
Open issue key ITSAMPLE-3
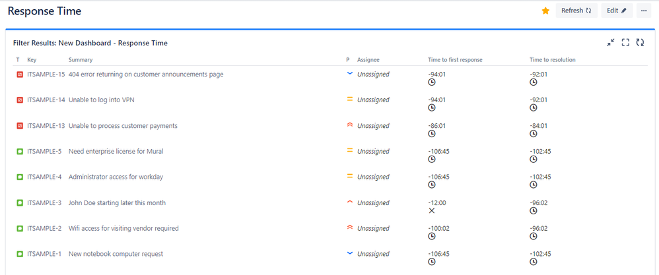coord(44,202)
